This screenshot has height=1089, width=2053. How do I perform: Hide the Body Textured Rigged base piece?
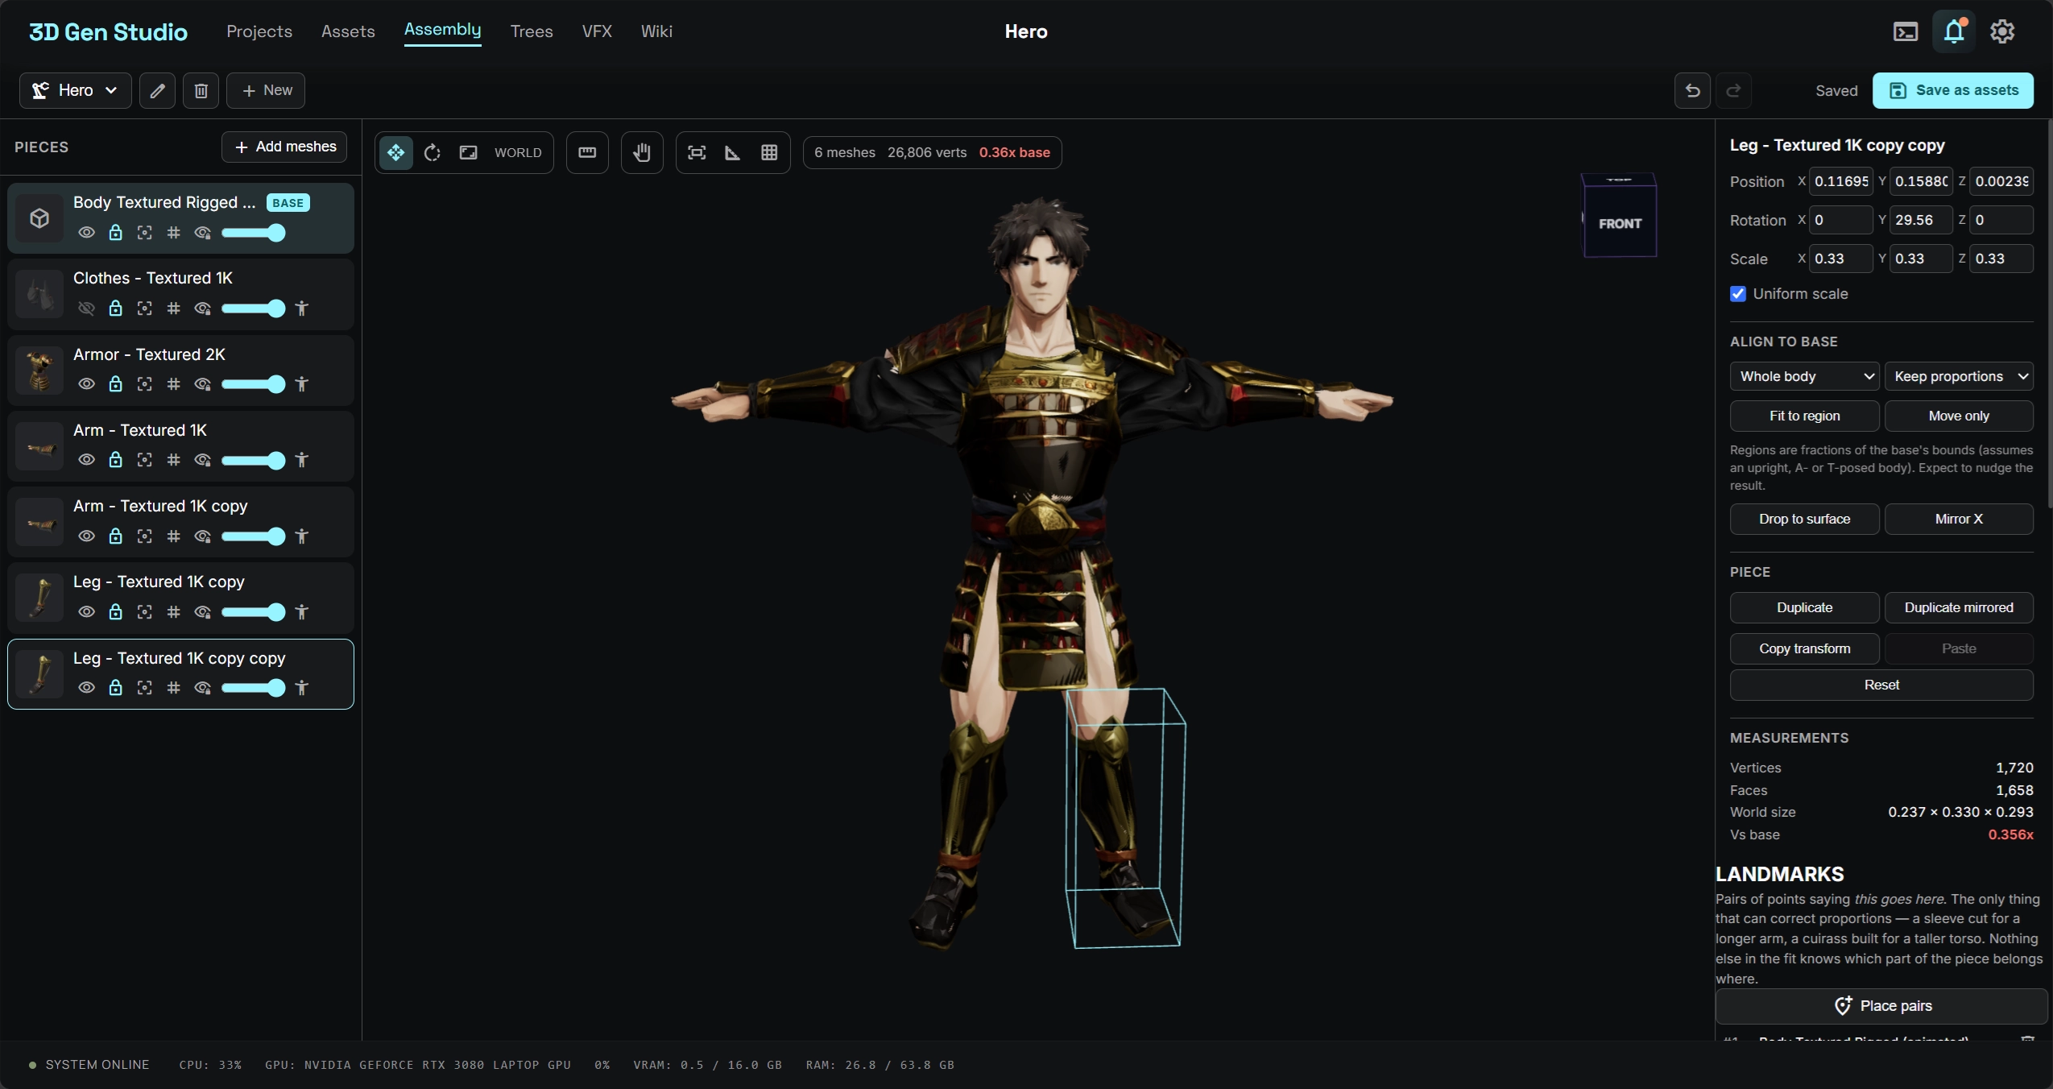86,233
